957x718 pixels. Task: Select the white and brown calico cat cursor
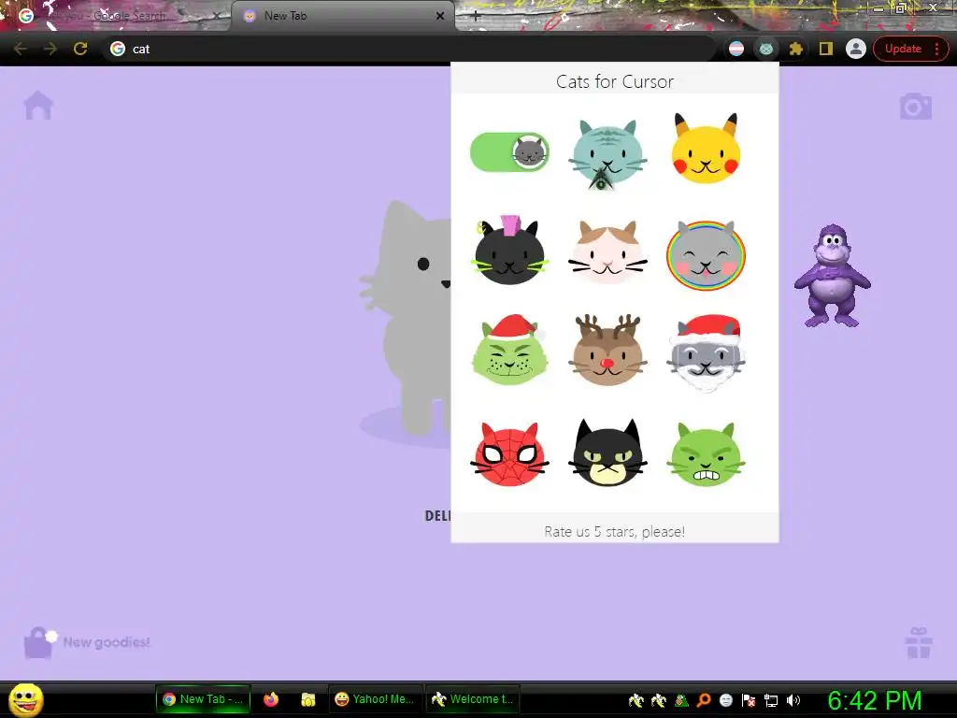(x=607, y=251)
